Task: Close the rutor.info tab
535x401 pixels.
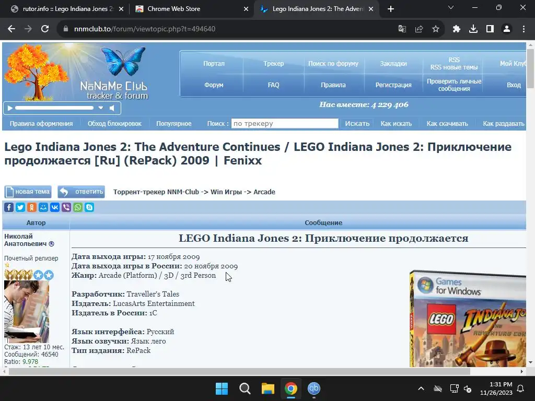Action: 121,9
